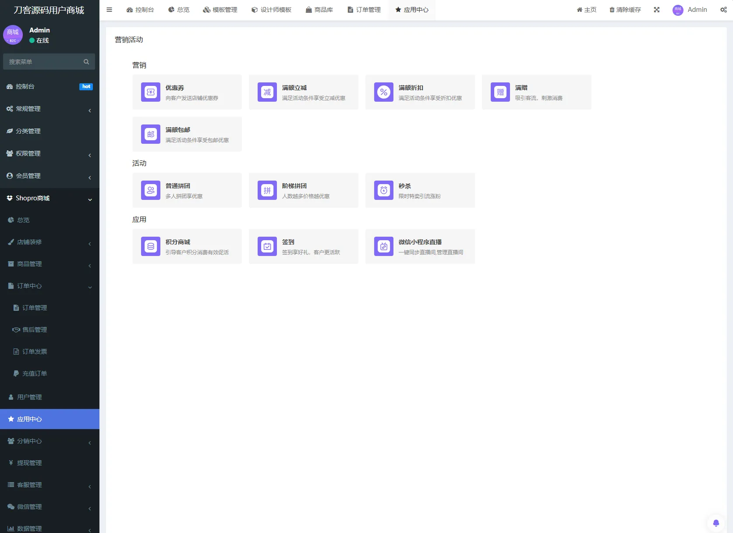
Task: Open the 满额折扣 discount app icon
Action: [x=383, y=92]
